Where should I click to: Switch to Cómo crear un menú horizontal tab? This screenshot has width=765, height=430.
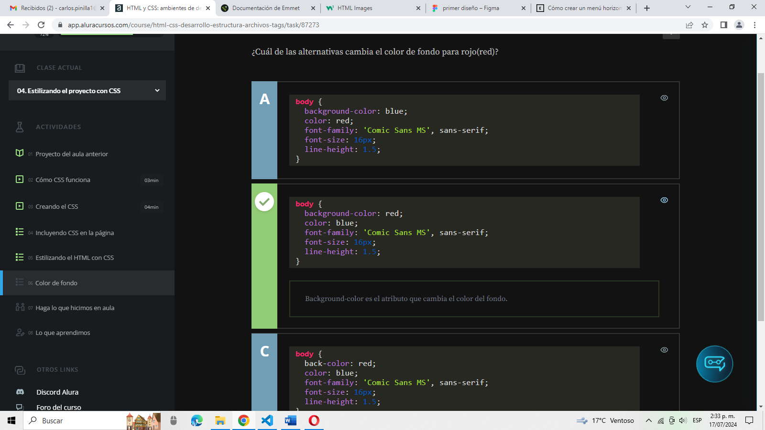click(583, 8)
